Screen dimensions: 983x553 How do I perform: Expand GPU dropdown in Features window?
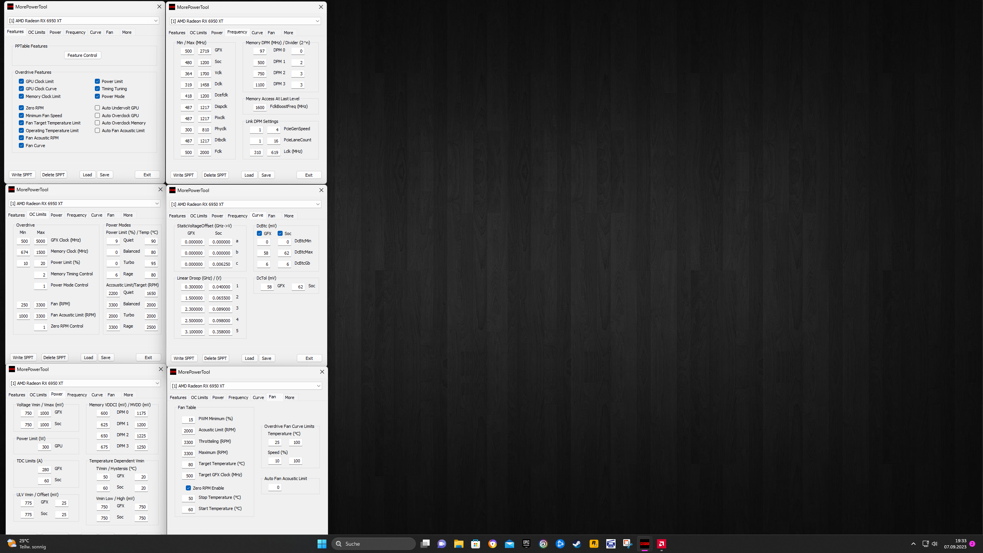click(156, 21)
